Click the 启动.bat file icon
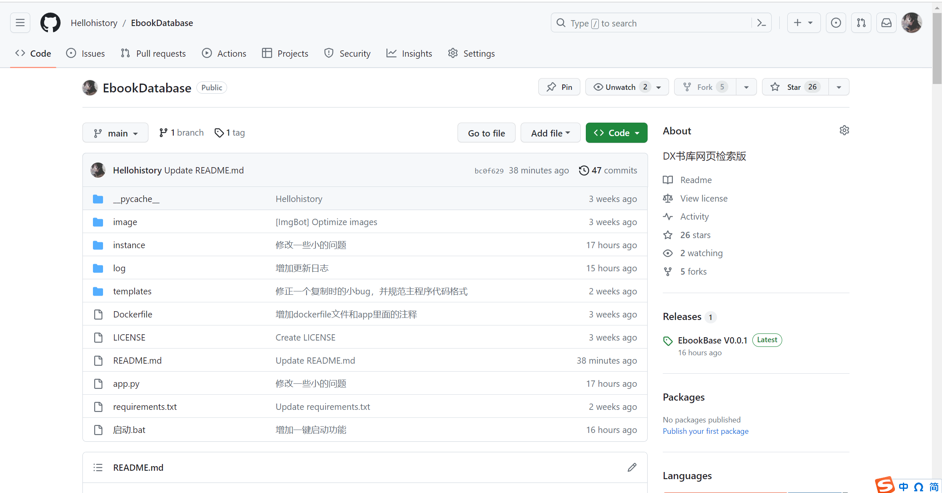The image size is (942, 493). pyautogui.click(x=98, y=430)
